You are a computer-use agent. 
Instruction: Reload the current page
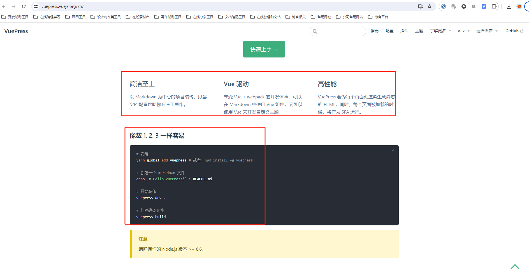(24, 6)
